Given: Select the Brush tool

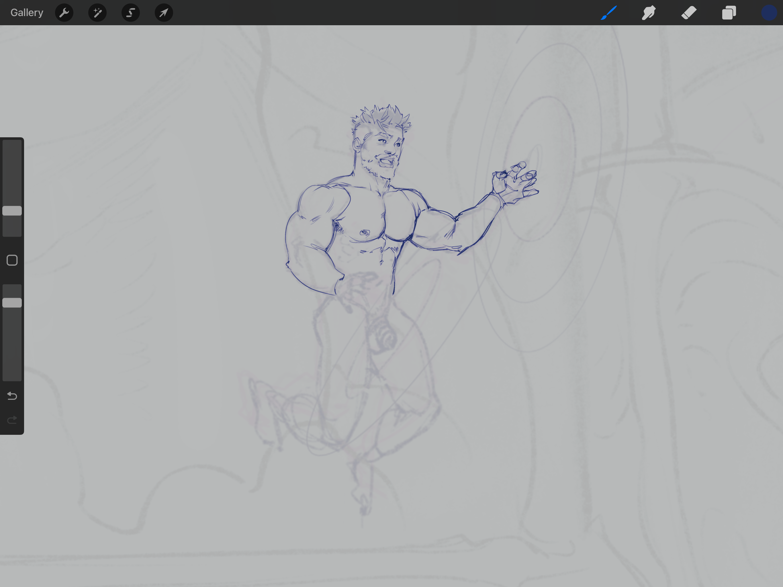Looking at the screenshot, I should pyautogui.click(x=609, y=13).
